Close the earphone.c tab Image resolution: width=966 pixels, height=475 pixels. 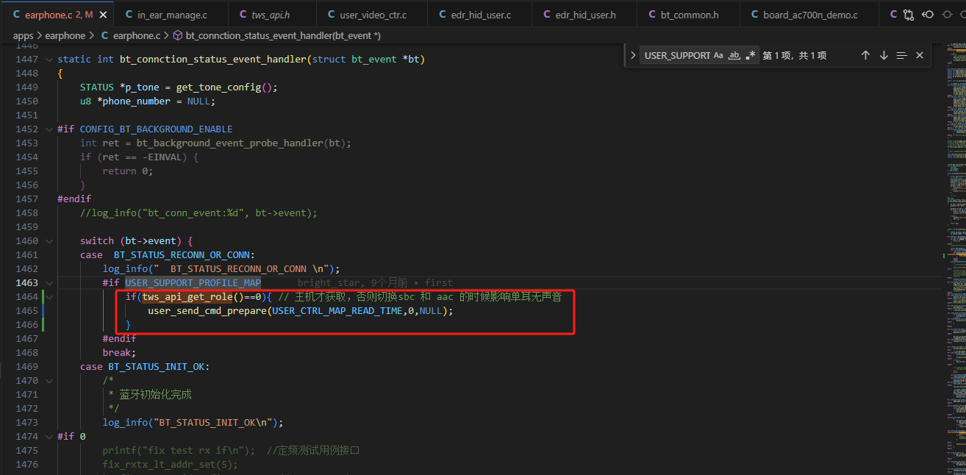(x=101, y=15)
